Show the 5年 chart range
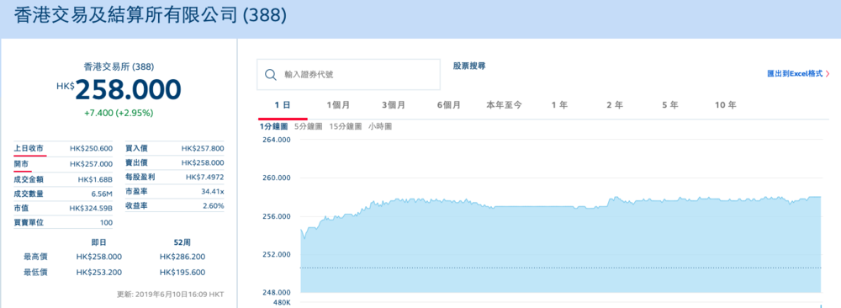Image resolution: width=841 pixels, height=308 pixels. click(670, 105)
